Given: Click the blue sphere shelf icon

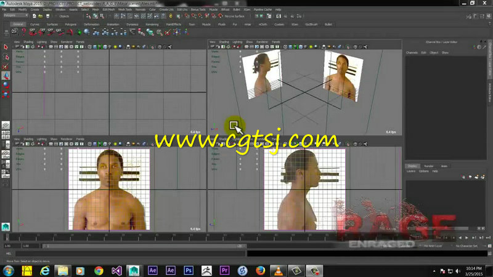Looking at the screenshot, I should tap(87, 32).
